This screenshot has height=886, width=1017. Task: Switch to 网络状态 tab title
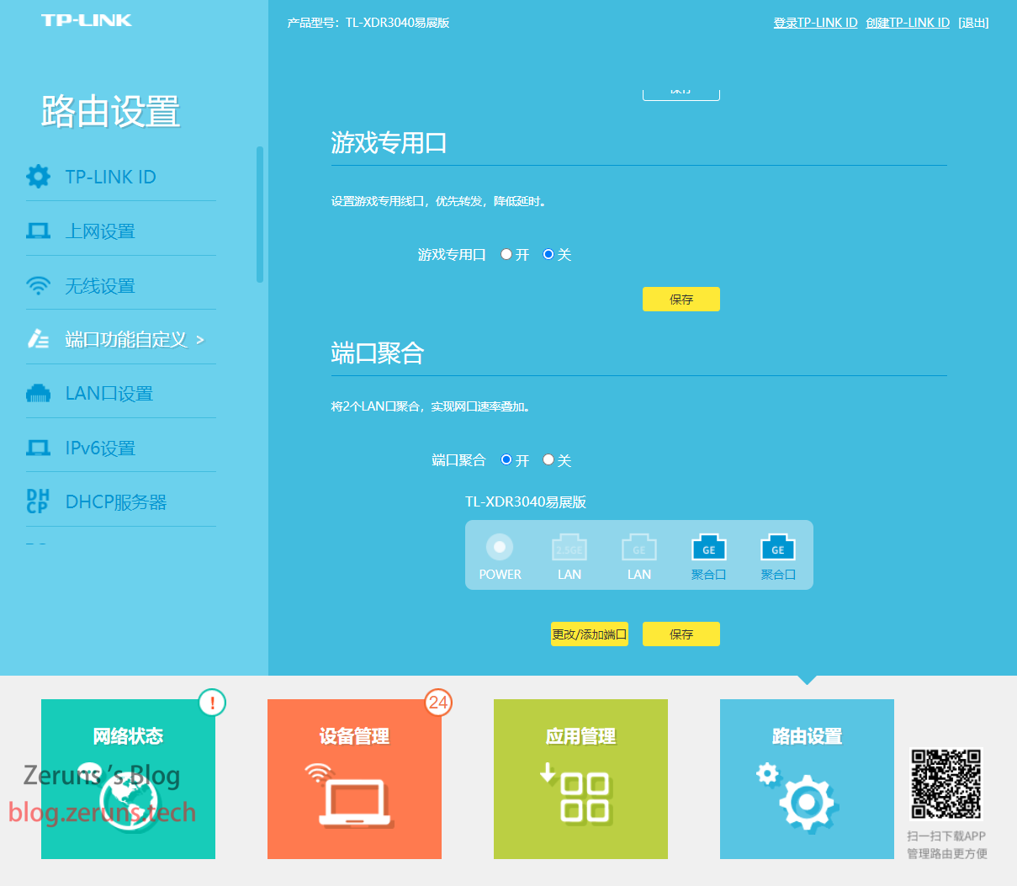click(128, 736)
